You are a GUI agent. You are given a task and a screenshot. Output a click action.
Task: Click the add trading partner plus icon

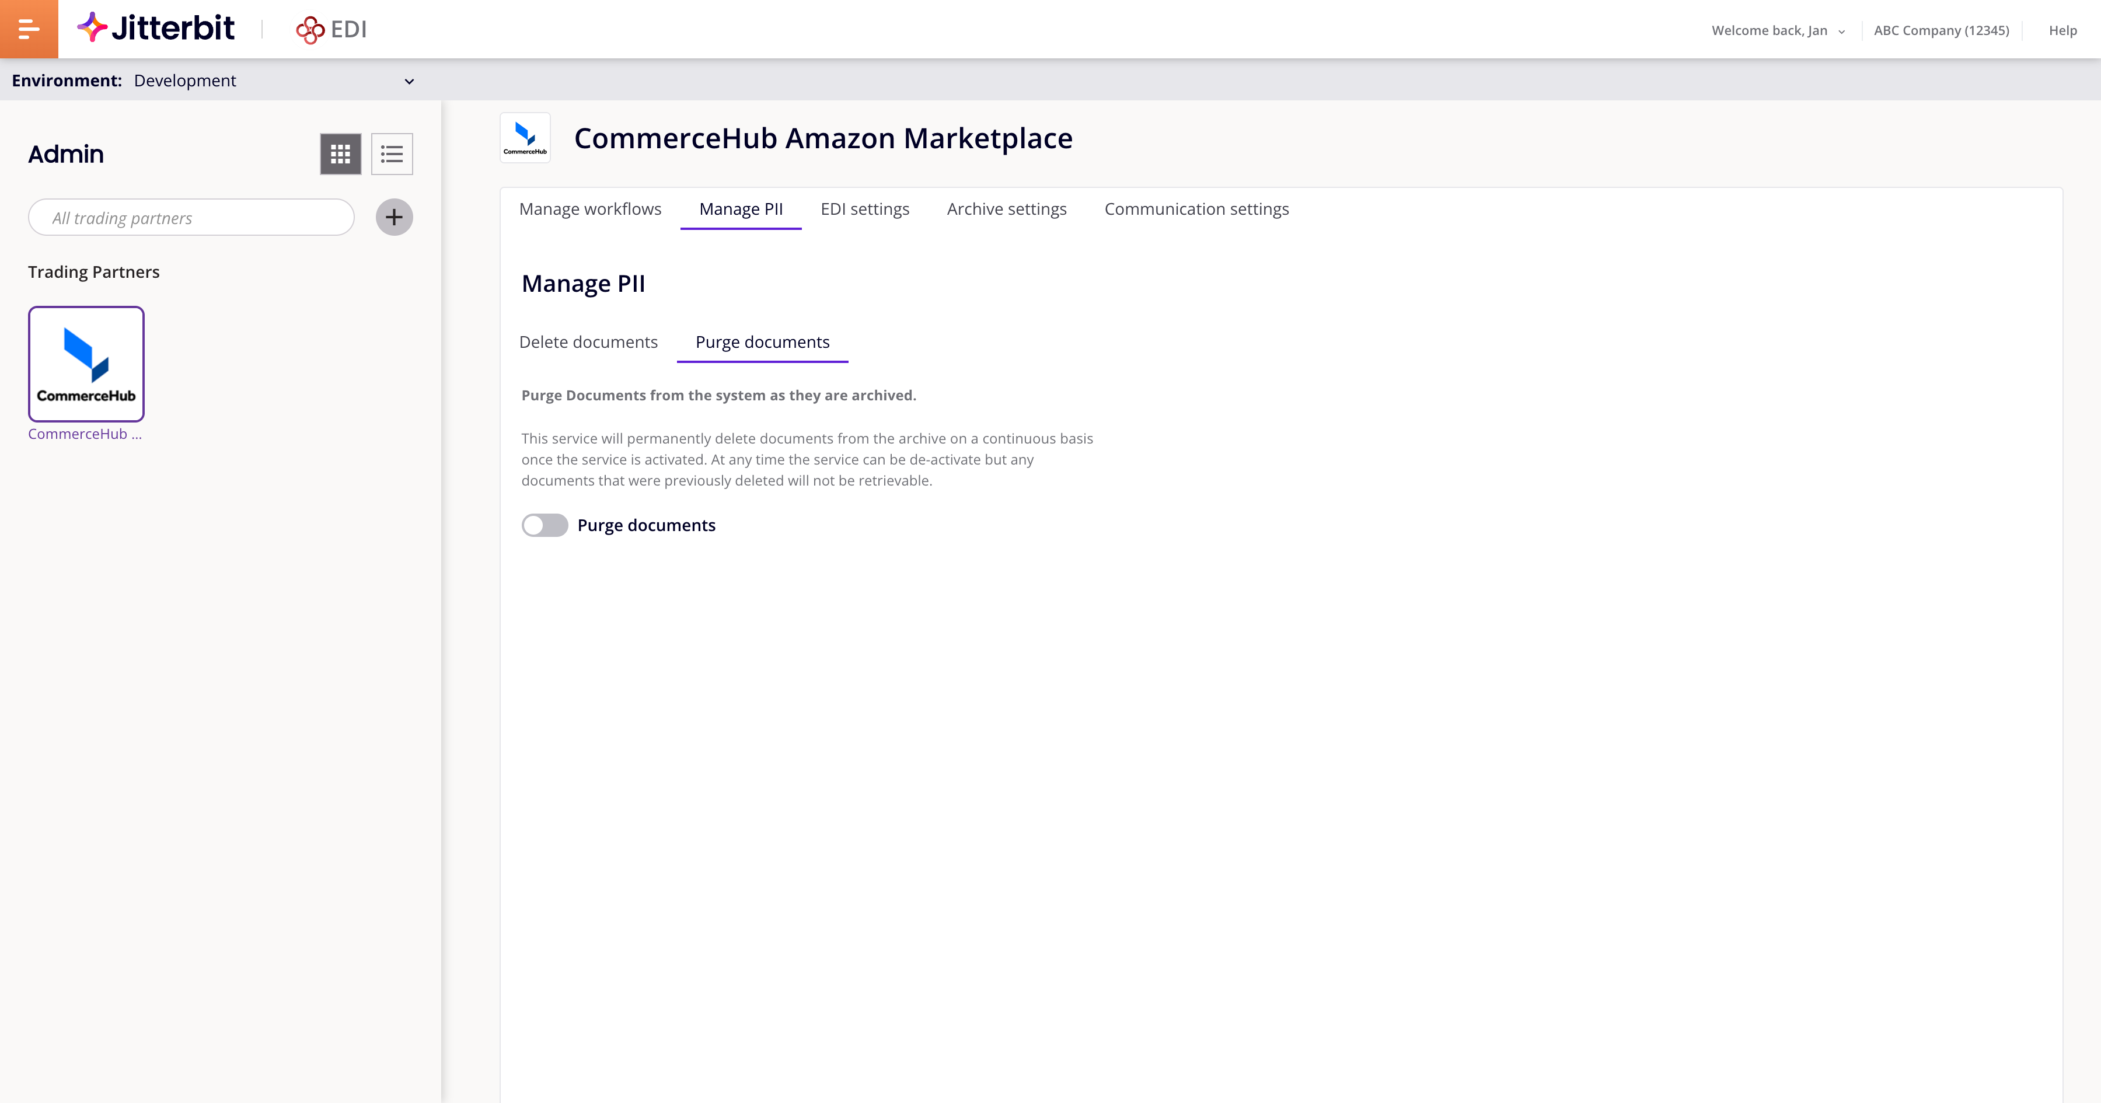tap(393, 217)
